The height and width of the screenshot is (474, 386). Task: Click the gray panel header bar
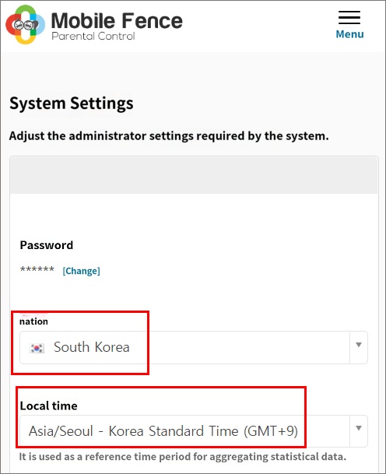(194, 175)
